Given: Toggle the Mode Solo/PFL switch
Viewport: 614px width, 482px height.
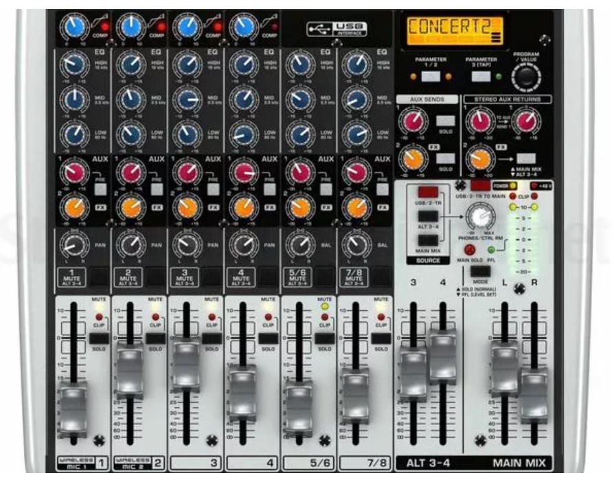Looking at the screenshot, I should [479, 270].
